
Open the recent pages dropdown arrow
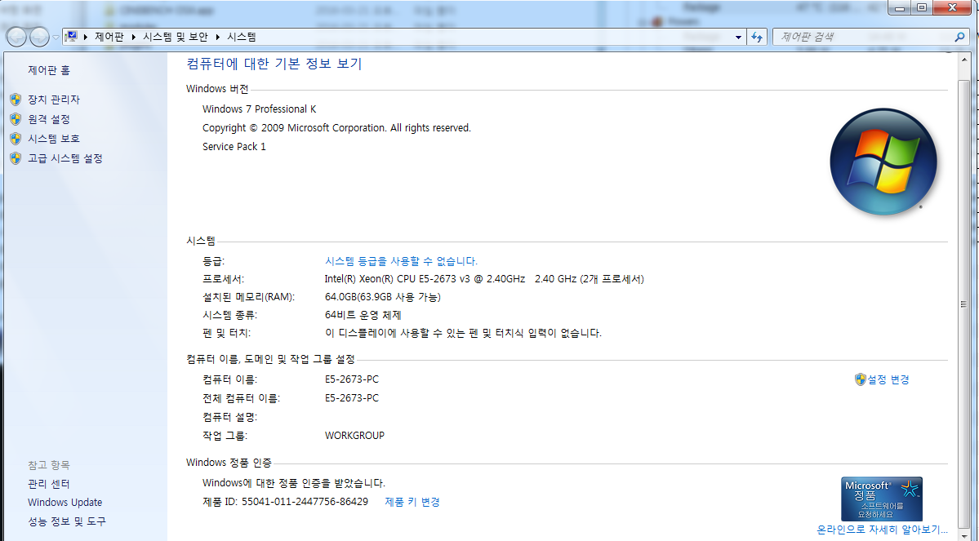[x=56, y=38]
